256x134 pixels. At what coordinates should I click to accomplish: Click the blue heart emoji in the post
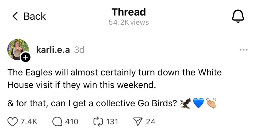tap(198, 103)
